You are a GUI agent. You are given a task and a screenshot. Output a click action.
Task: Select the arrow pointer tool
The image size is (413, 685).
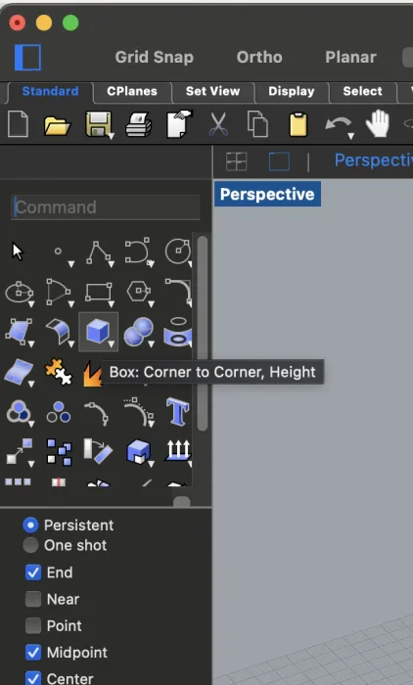18,251
